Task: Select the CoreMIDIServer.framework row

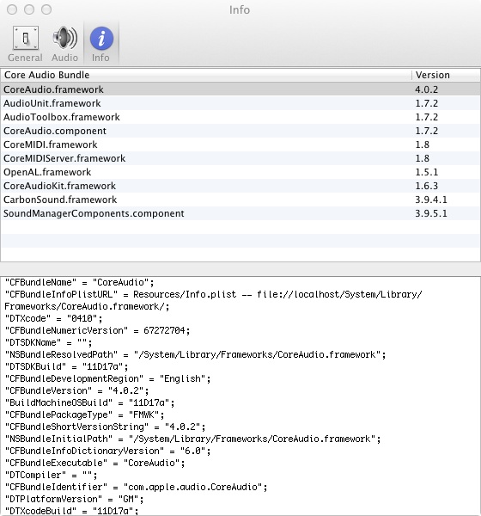Action: point(240,158)
